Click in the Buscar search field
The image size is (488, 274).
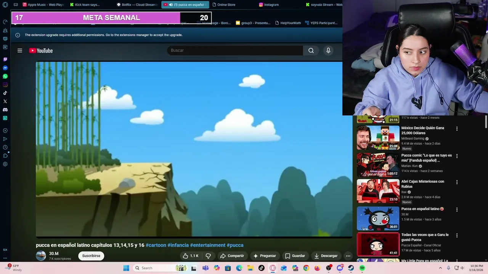tap(235, 50)
